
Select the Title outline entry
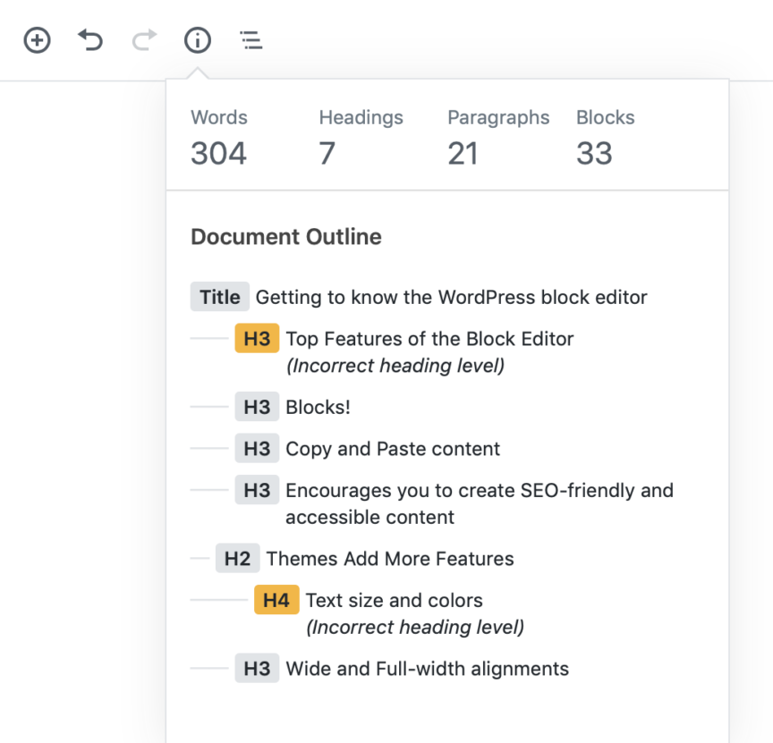(x=419, y=297)
